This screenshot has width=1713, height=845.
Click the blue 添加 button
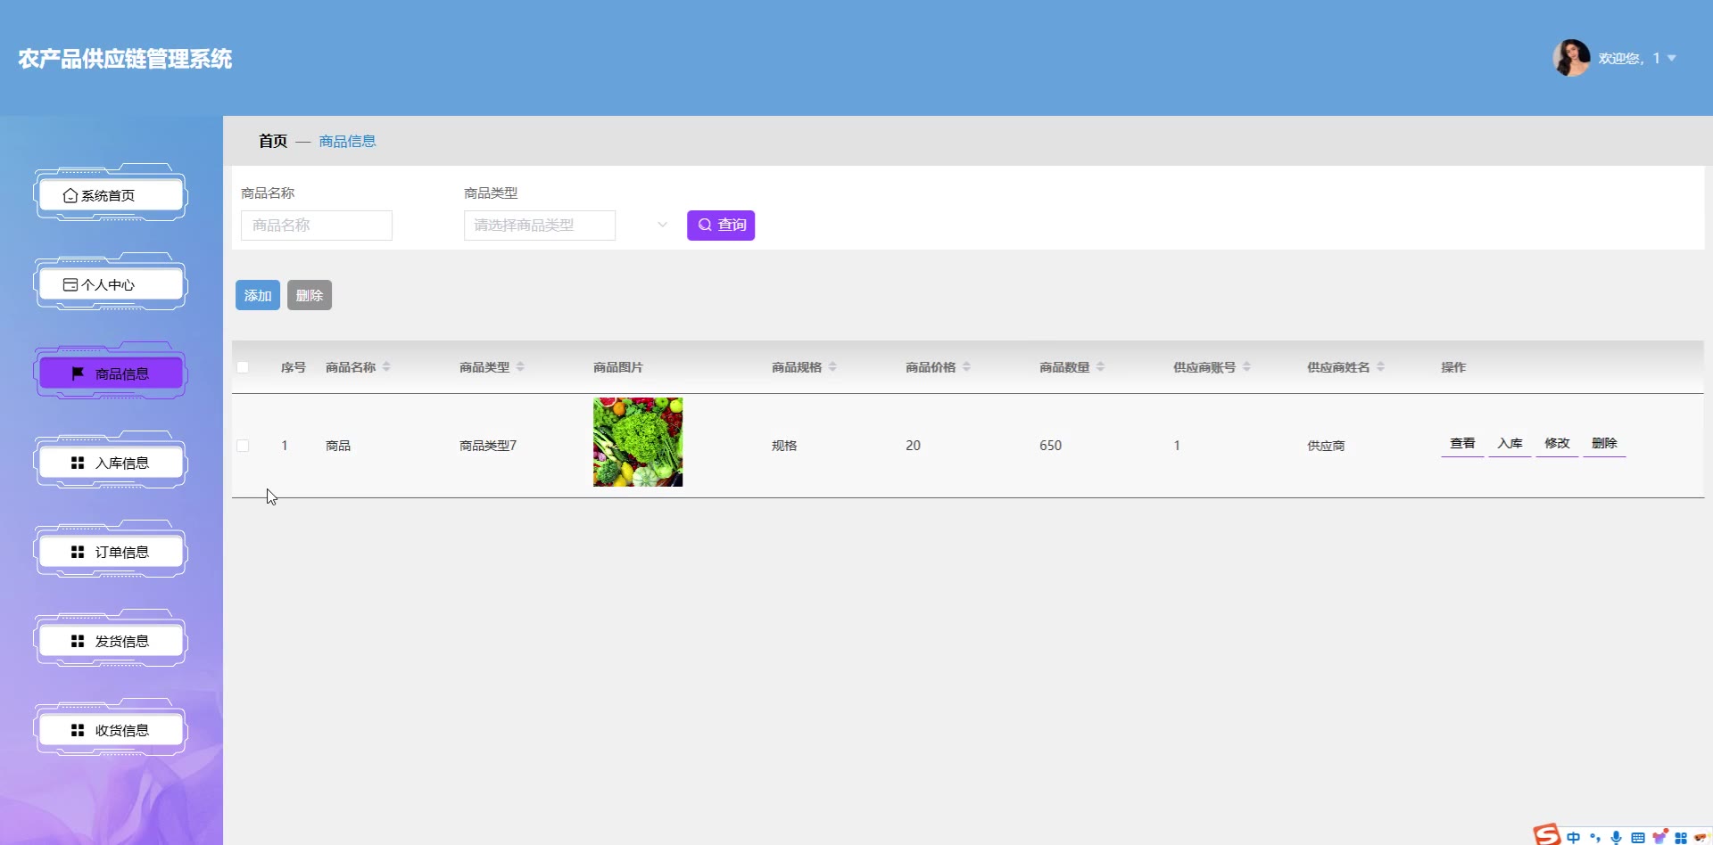coord(258,295)
